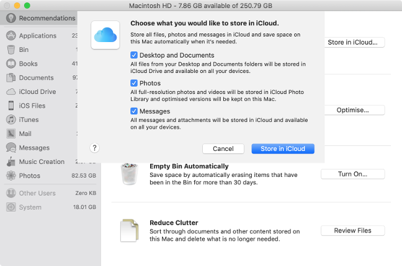Click the Books icon in sidebar
Image resolution: width=402 pixels, height=266 pixels.
[x=11, y=64]
